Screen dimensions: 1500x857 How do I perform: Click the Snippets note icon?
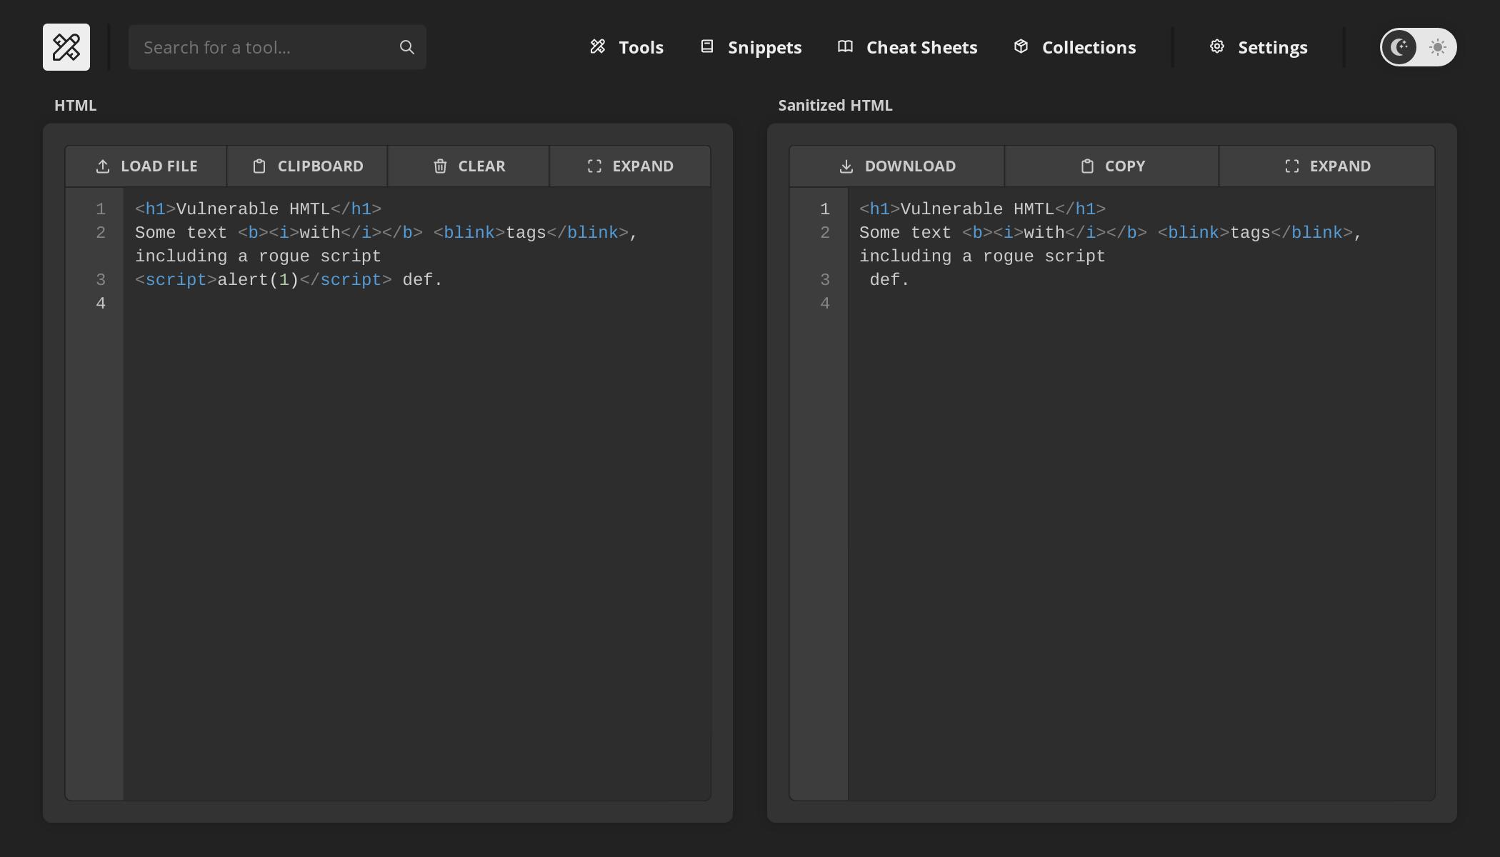[707, 46]
